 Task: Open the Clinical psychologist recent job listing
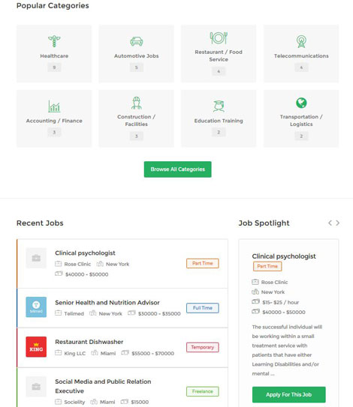pos(85,253)
